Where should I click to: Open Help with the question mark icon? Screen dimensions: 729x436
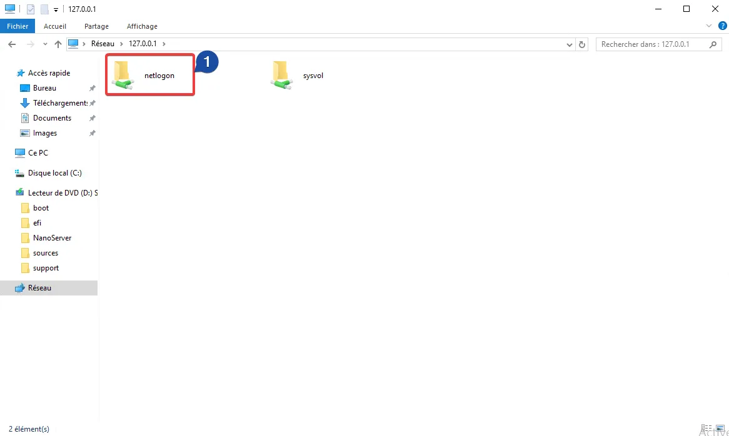722,26
